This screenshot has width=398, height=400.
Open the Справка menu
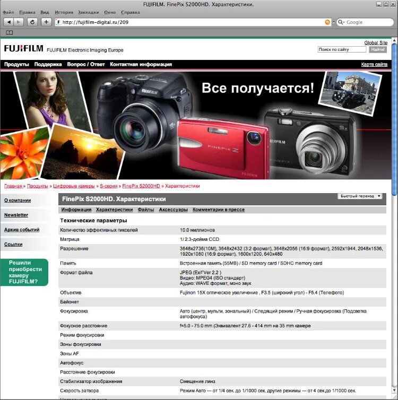131,12
